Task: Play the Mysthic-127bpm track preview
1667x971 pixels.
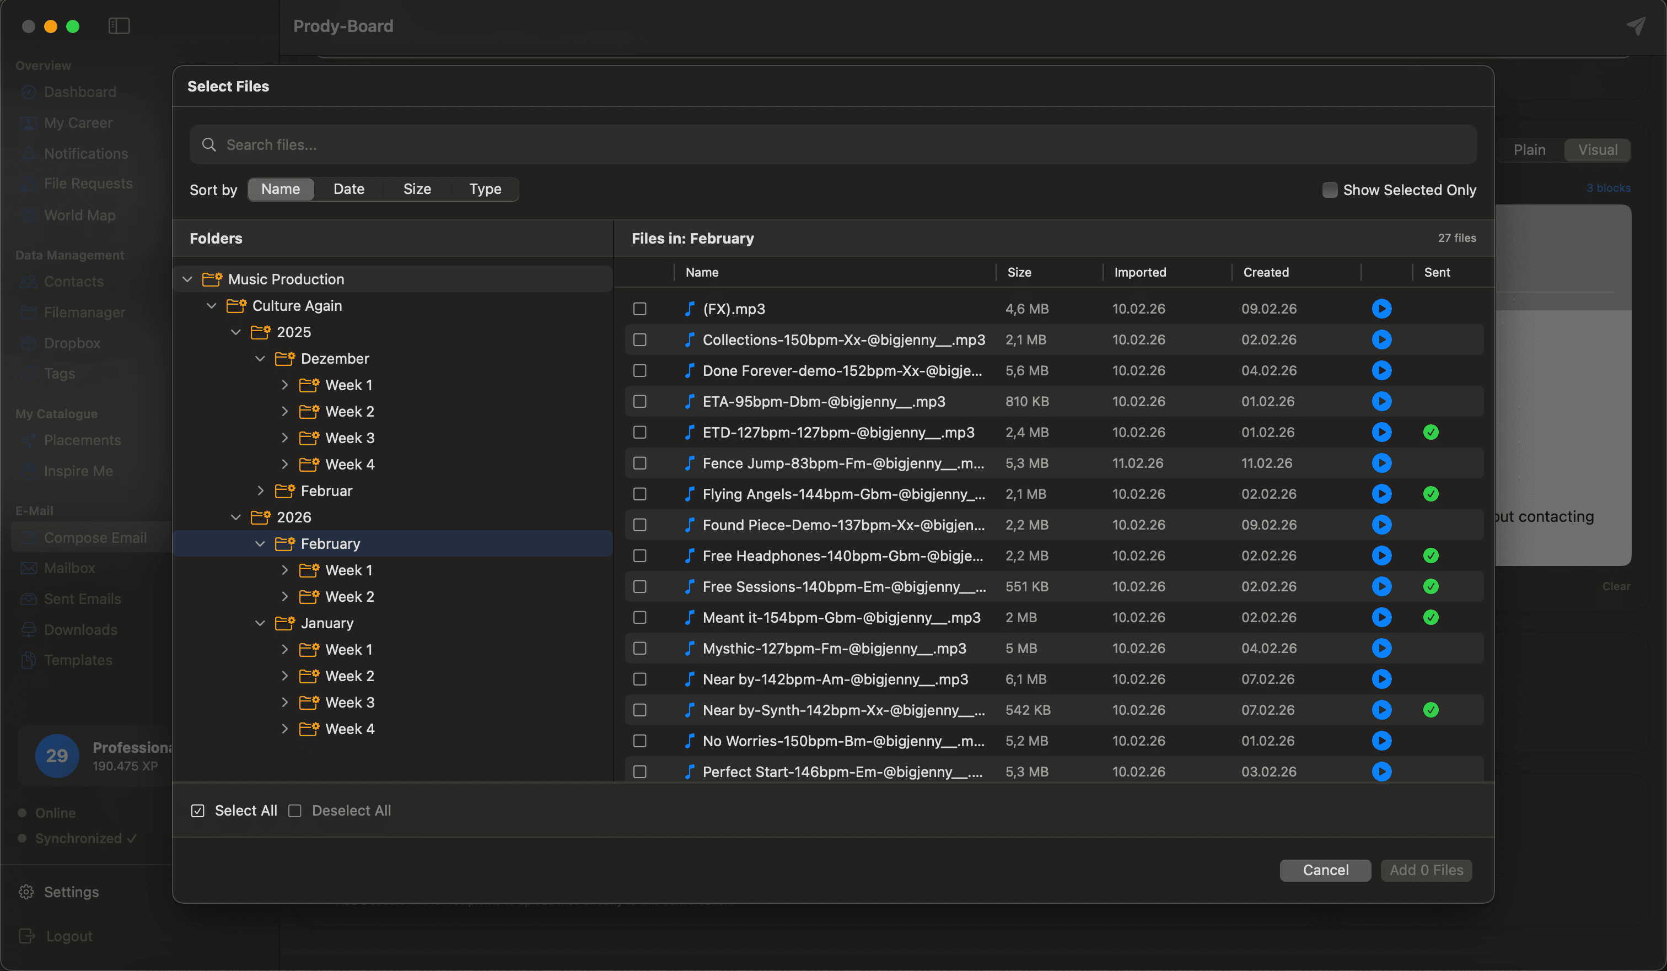Action: point(1383,648)
